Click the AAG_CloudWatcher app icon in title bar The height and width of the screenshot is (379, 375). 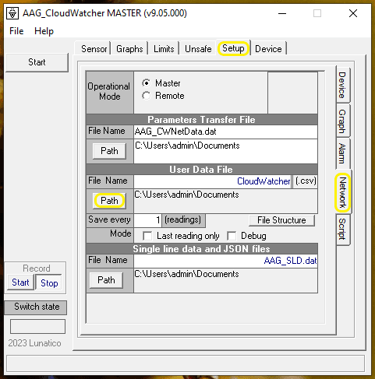(x=12, y=13)
